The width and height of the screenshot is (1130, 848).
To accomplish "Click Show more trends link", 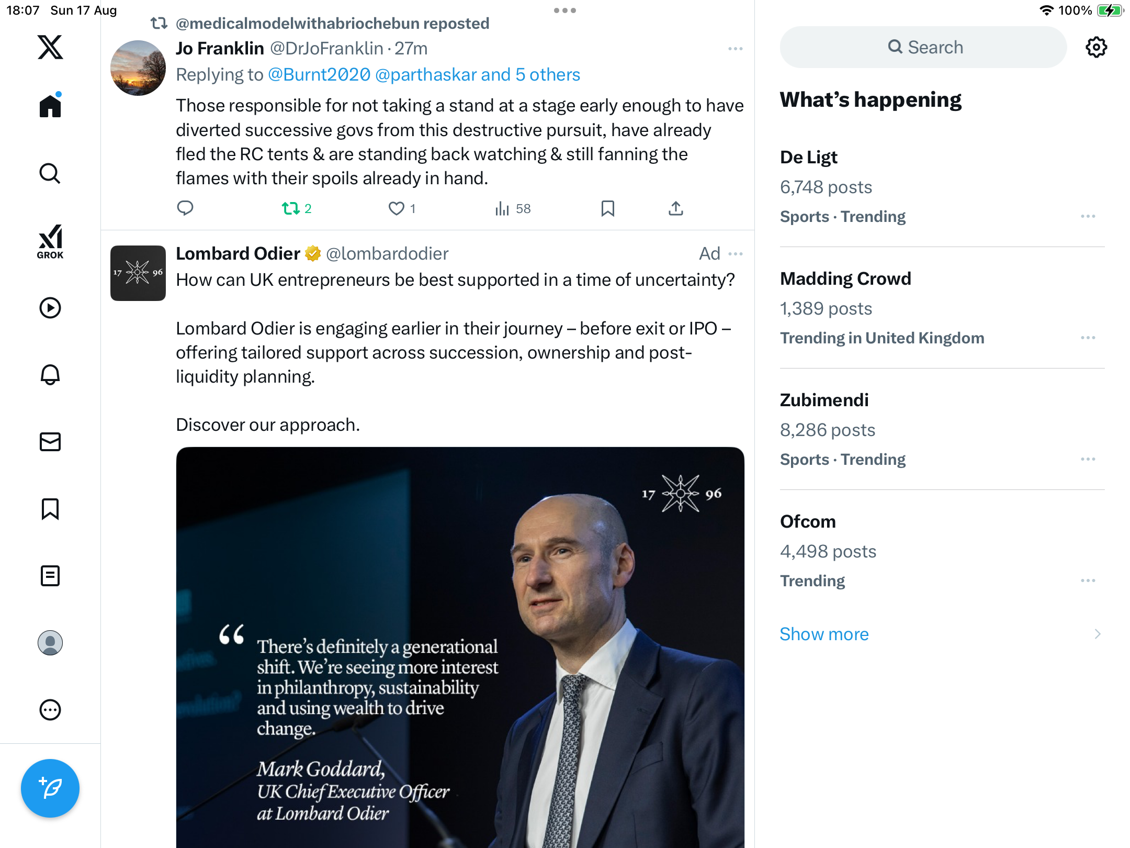I will point(824,634).
